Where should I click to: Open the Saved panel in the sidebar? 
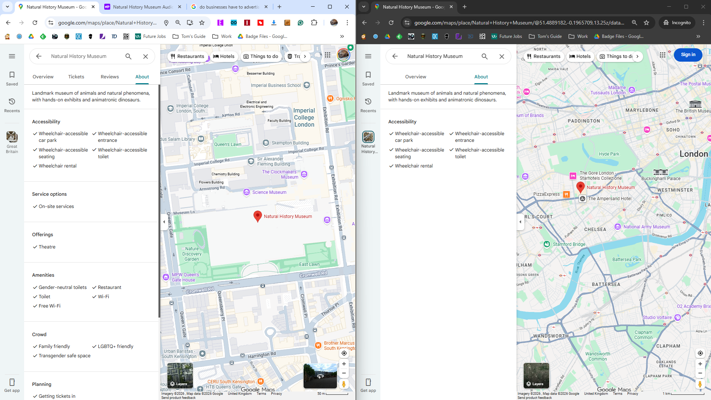coord(12,78)
